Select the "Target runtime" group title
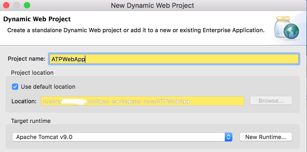This screenshot has height=152, width=307. [x=31, y=121]
